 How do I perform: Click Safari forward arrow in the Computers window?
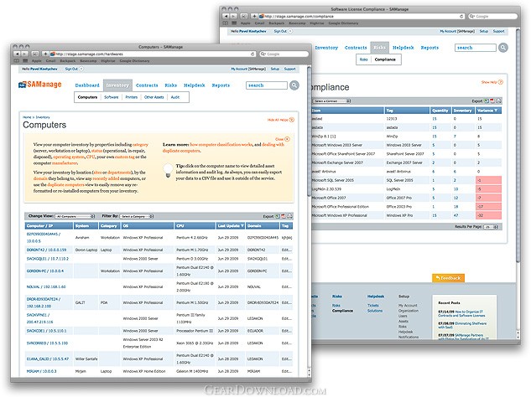click(x=24, y=54)
